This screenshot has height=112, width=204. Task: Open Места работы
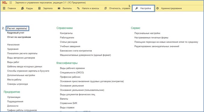pos(14,80)
